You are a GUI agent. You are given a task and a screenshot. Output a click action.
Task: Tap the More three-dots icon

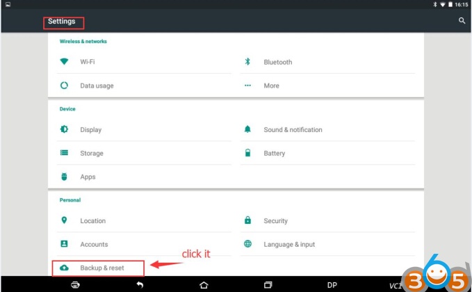(247, 86)
